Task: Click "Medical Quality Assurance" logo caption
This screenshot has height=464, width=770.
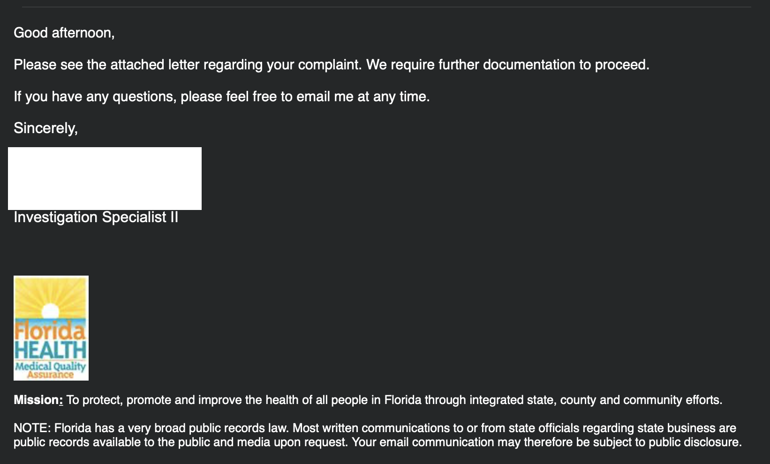Action: coord(51,370)
